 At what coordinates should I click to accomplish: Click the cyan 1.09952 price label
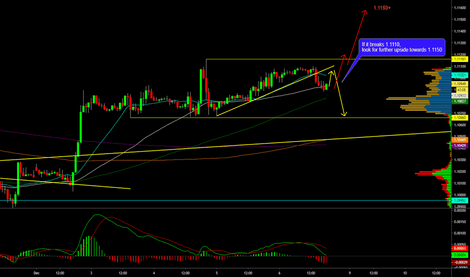(x=459, y=200)
